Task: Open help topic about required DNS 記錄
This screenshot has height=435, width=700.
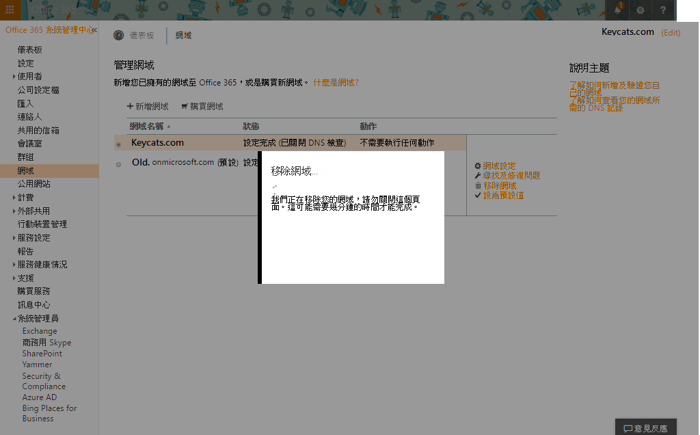Action: pyautogui.click(x=615, y=104)
